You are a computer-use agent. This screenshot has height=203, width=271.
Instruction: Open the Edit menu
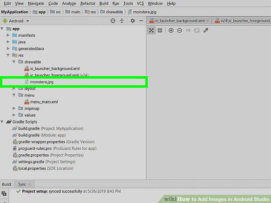click(7, 3)
